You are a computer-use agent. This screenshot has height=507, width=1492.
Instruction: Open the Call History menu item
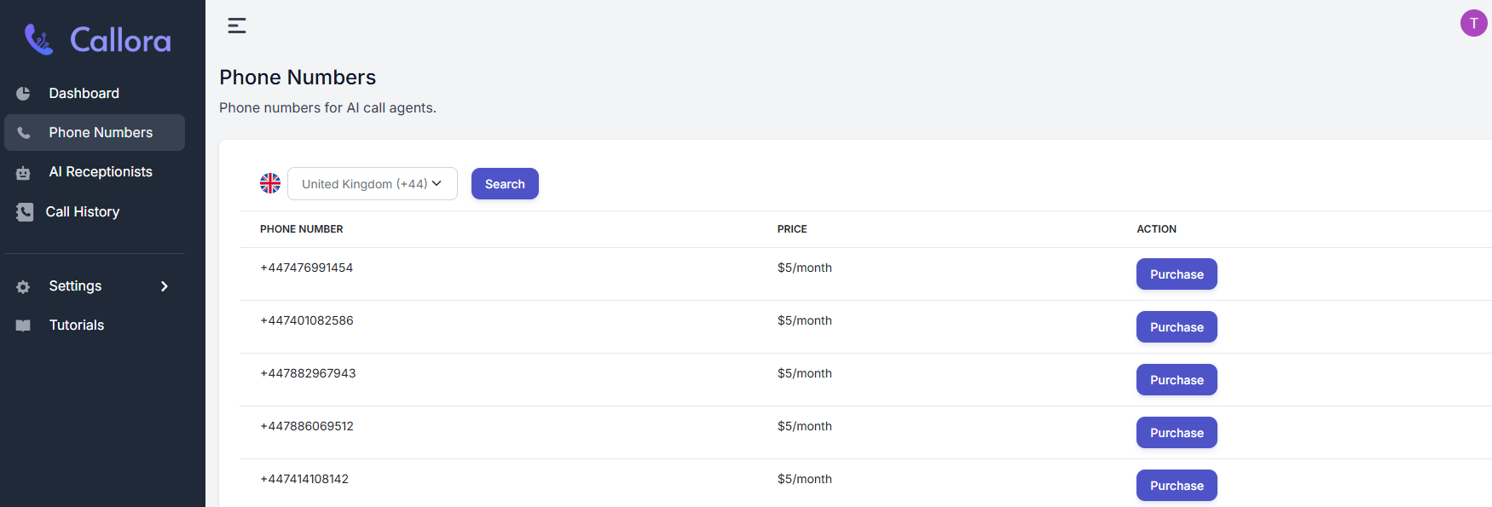point(83,212)
